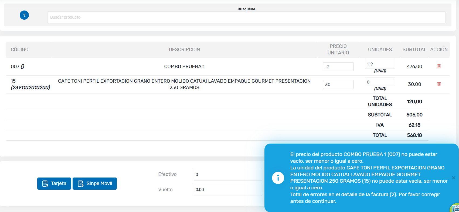
Task: Click the UNIDADES column header
Action: point(380,50)
